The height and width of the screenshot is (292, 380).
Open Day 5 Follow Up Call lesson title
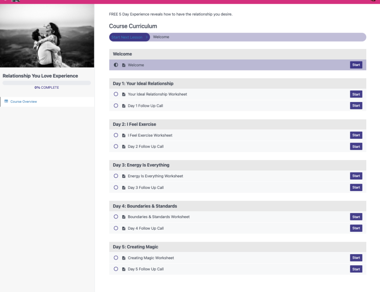click(145, 269)
